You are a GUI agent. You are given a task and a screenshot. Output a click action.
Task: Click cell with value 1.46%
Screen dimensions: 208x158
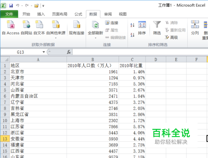point(132,72)
